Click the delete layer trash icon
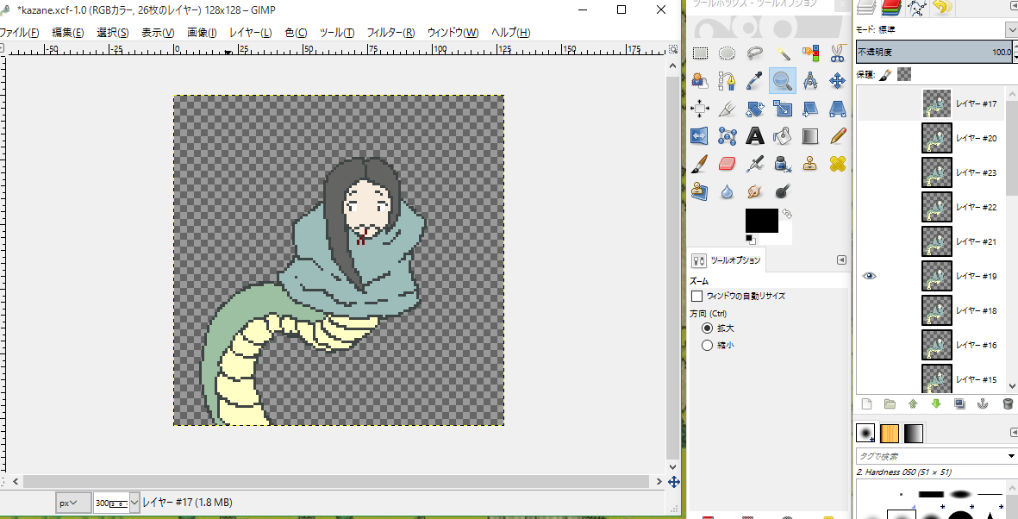The height and width of the screenshot is (519, 1018). tap(1007, 403)
